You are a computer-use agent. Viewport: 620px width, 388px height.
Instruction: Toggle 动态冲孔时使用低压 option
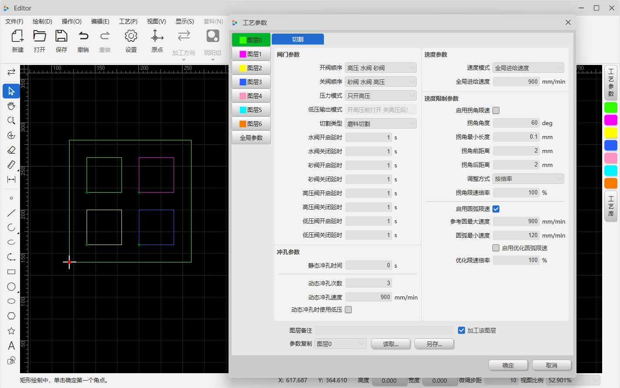[x=348, y=309]
